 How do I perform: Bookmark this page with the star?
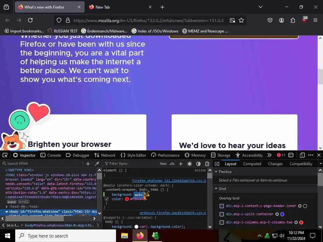click(x=241, y=20)
